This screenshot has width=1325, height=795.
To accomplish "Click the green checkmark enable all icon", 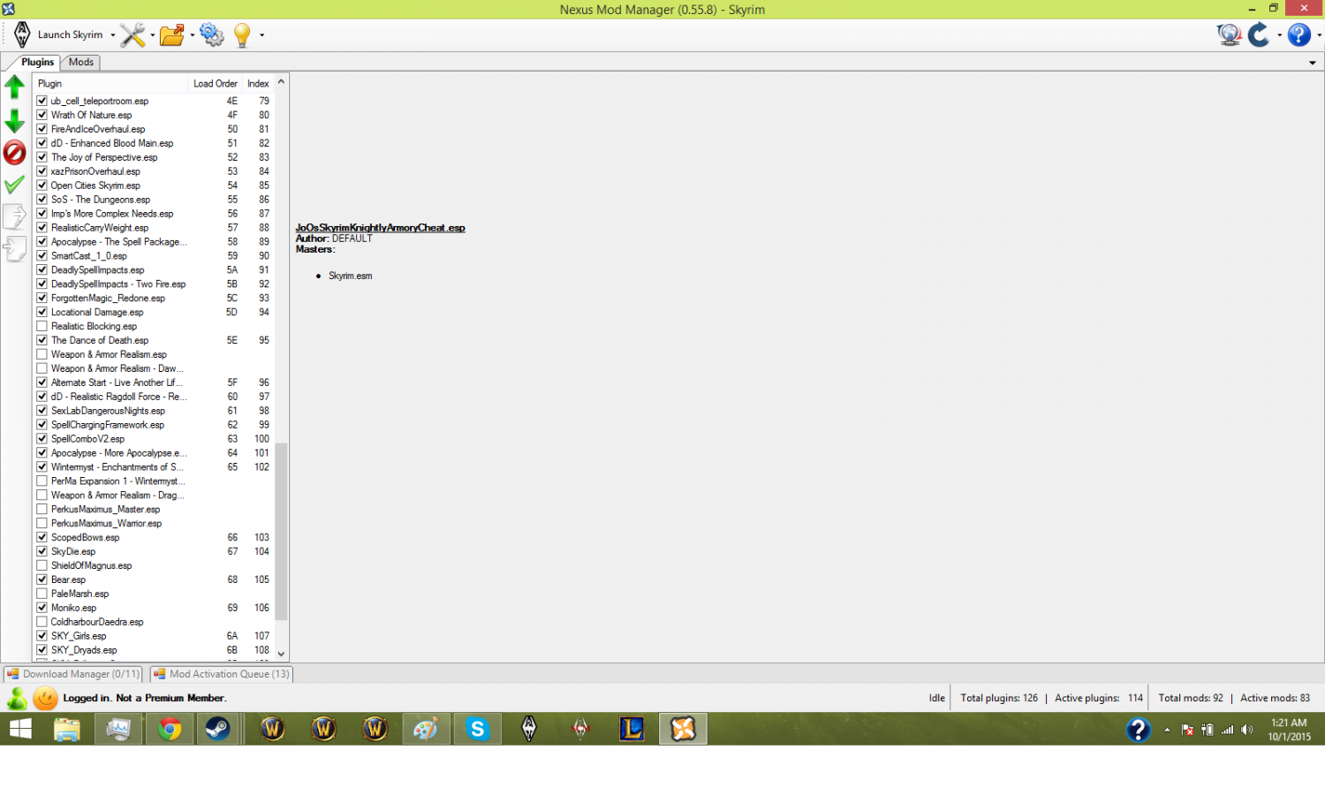I will 15,185.
